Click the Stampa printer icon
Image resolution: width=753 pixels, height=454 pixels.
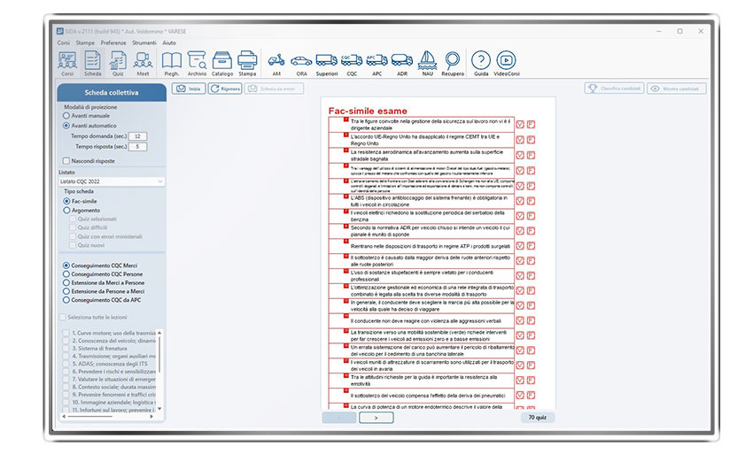(247, 62)
